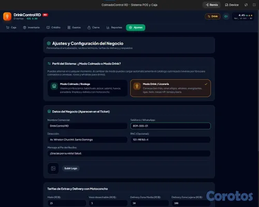This screenshot has height=207, width=259.
Task: Click the logo image placeholder thumbnail
Action: click(x=53, y=168)
